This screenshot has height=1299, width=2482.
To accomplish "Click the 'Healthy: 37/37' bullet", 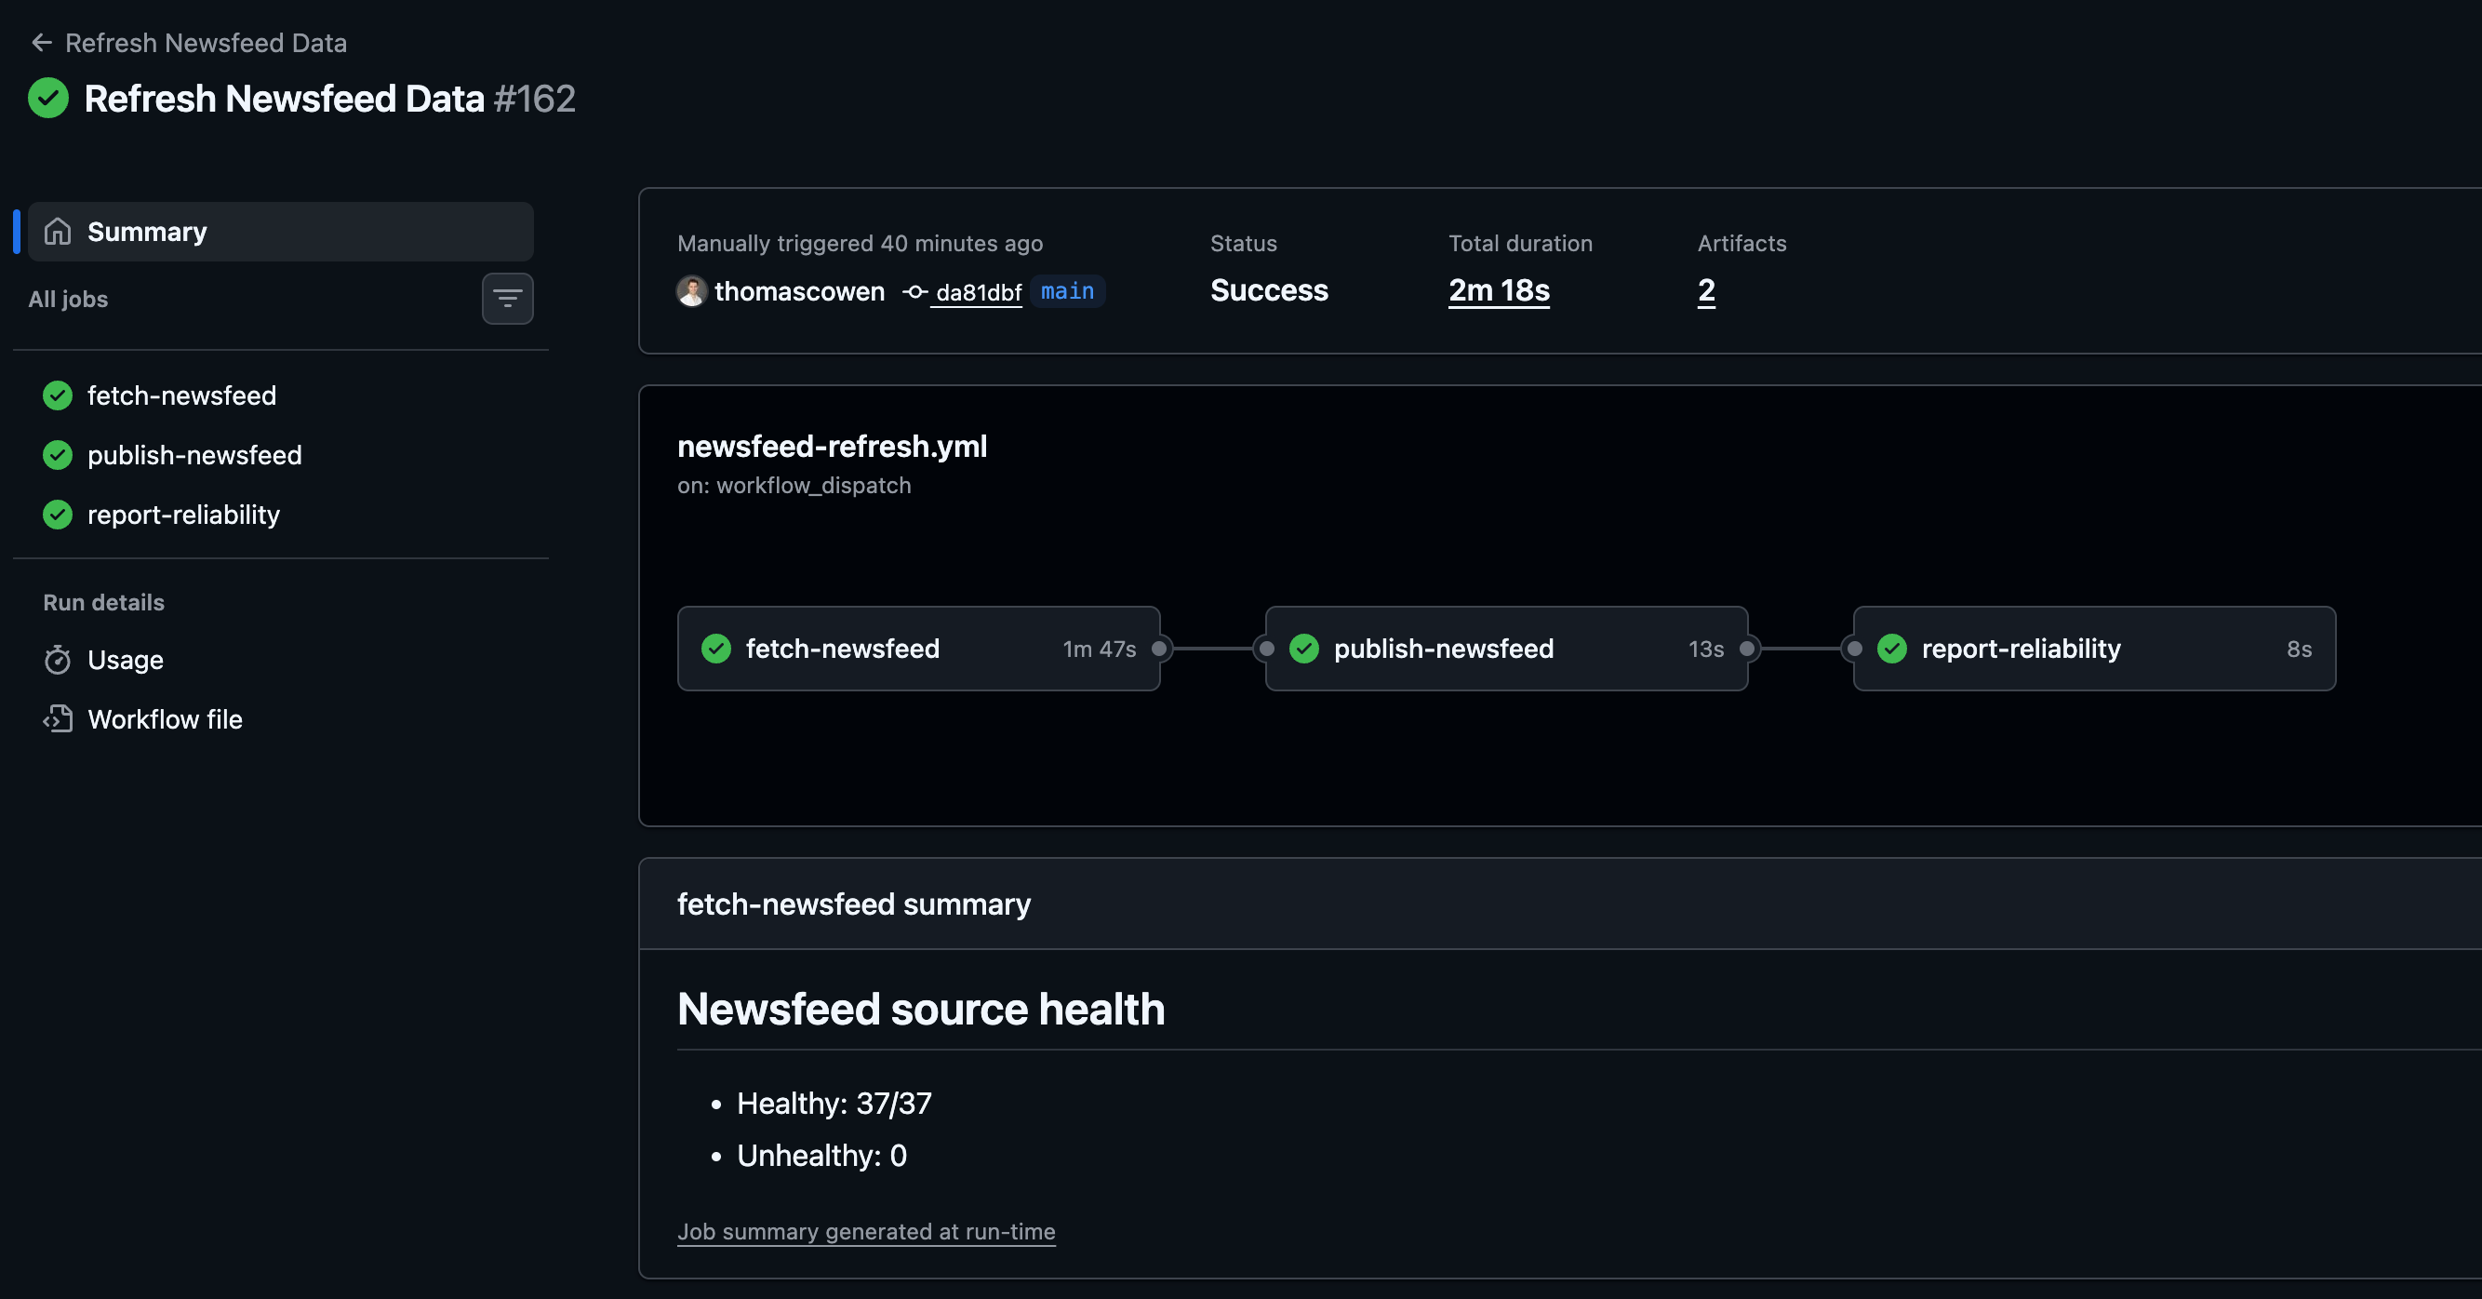I will [x=834, y=1104].
